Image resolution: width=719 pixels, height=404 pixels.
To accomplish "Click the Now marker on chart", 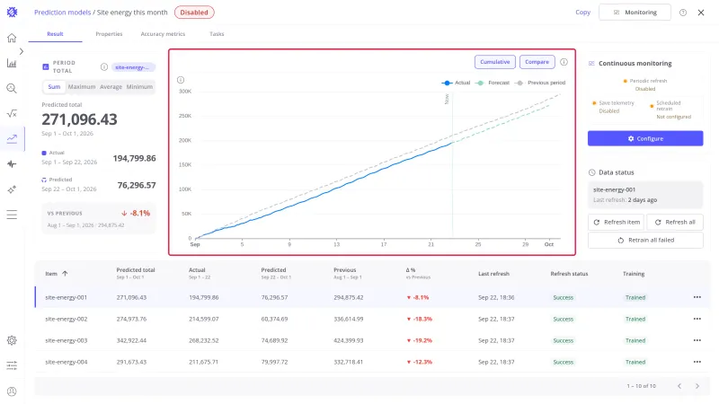I will (x=447, y=99).
